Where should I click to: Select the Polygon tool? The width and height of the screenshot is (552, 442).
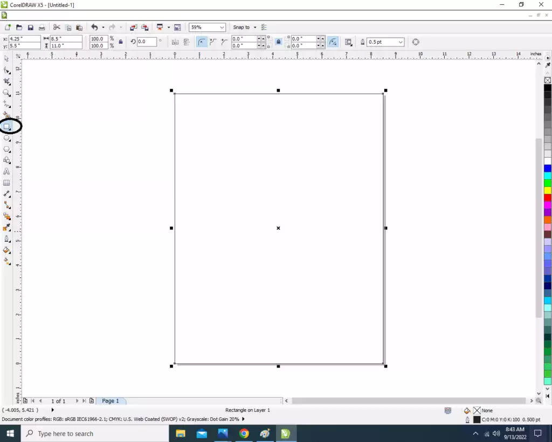click(6, 149)
